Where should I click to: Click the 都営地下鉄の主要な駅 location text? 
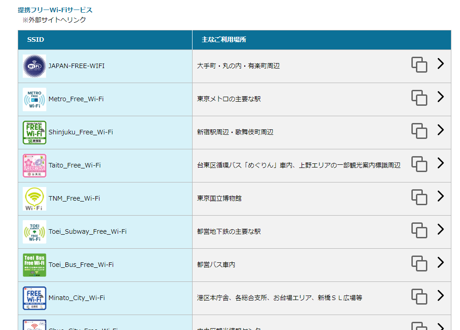coord(229,232)
